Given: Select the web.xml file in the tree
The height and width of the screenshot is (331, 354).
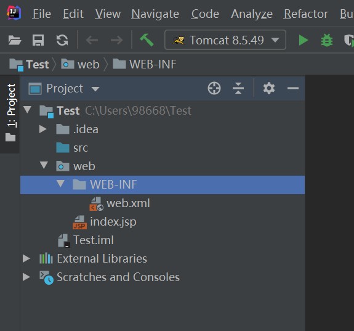Looking at the screenshot, I should tap(128, 203).
